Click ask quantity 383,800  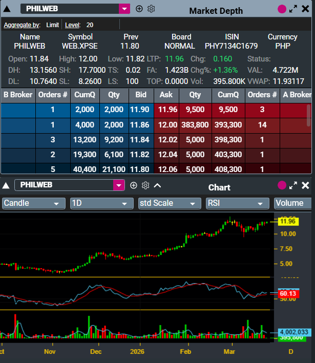pos(195,125)
